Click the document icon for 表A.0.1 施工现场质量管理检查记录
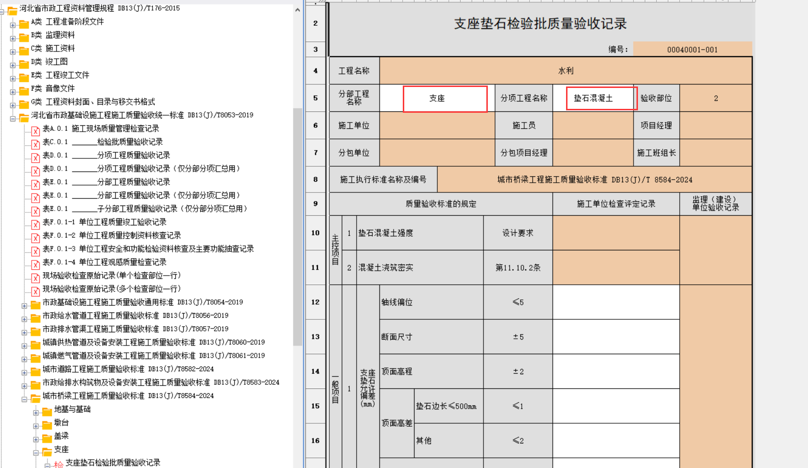Image resolution: width=808 pixels, height=468 pixels. [x=35, y=130]
